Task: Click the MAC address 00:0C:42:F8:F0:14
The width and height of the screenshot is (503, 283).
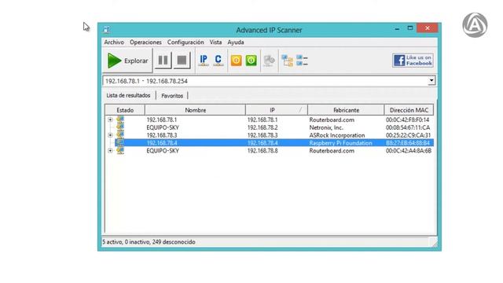Action: [407, 120]
